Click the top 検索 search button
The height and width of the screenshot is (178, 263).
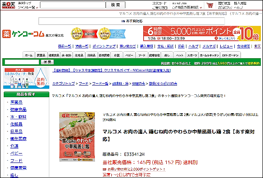[116, 5]
